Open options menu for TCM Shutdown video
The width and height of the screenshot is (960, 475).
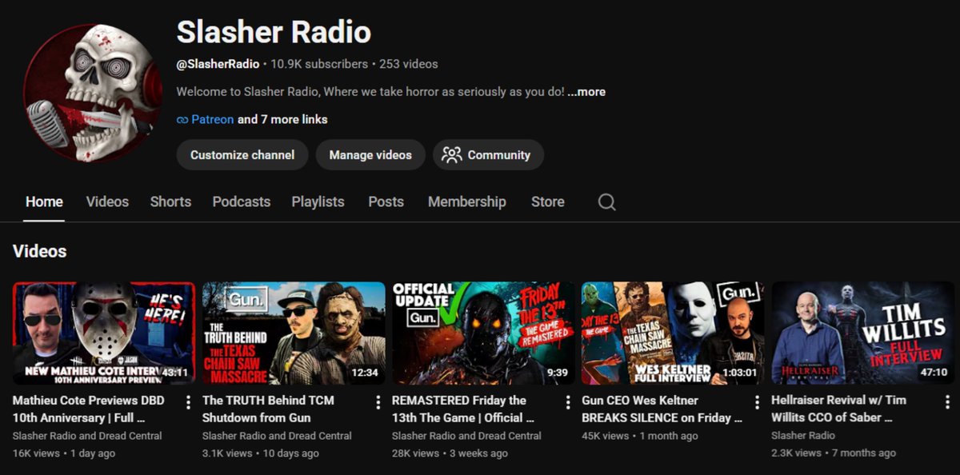378,402
